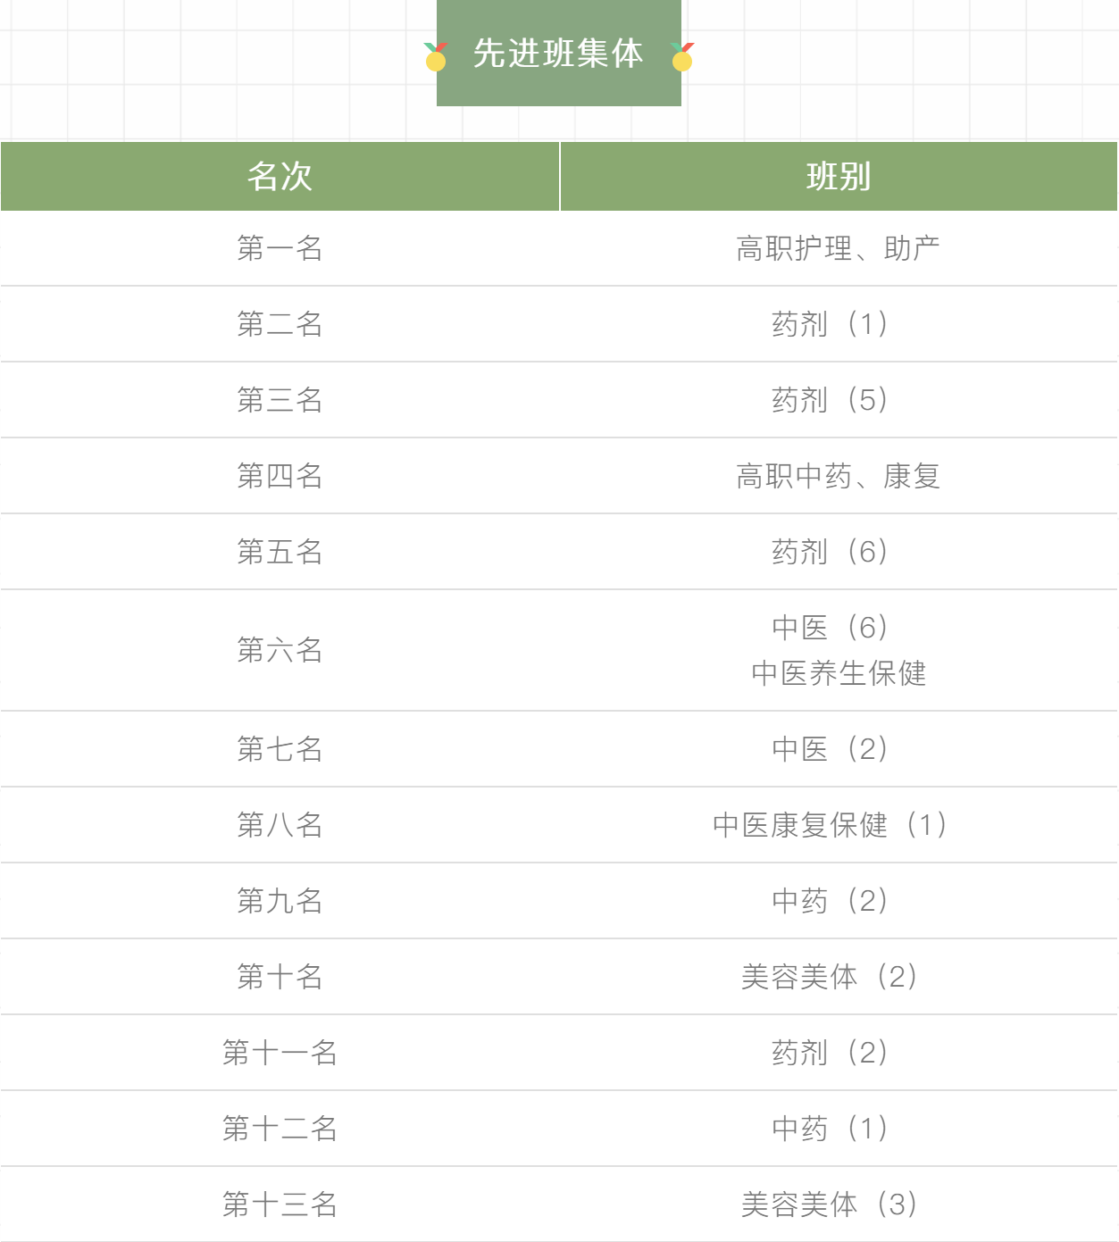Viewport: 1119px width, 1242px height.
Task: Select the 药剂（1） cell
Action: (x=839, y=324)
